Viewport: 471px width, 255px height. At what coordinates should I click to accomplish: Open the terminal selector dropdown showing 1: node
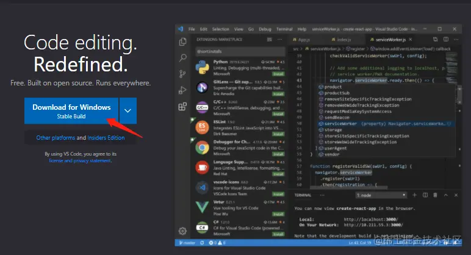click(x=381, y=195)
